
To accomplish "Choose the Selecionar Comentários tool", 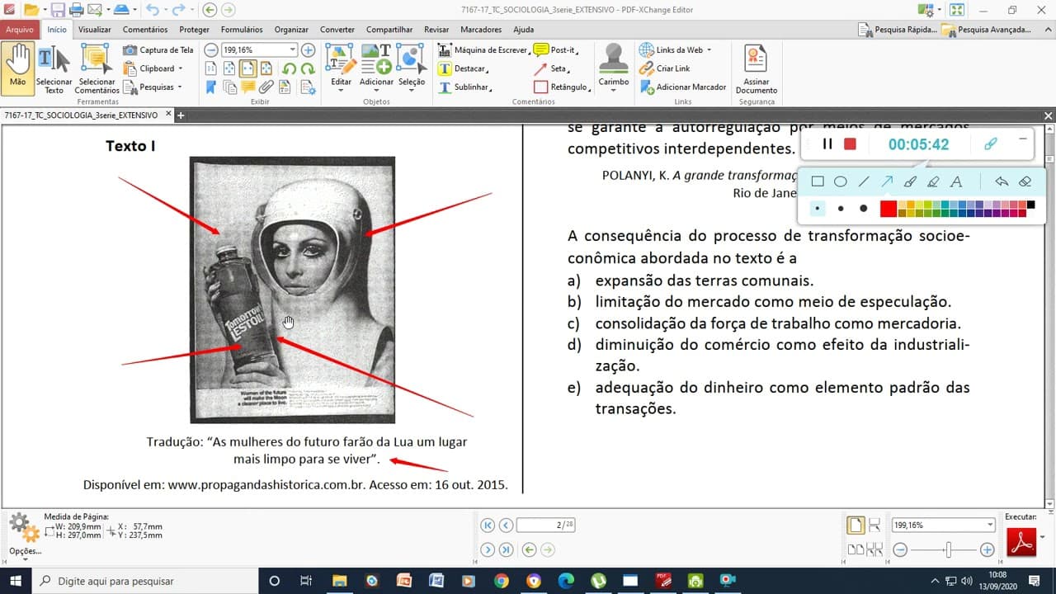I will pos(97,69).
